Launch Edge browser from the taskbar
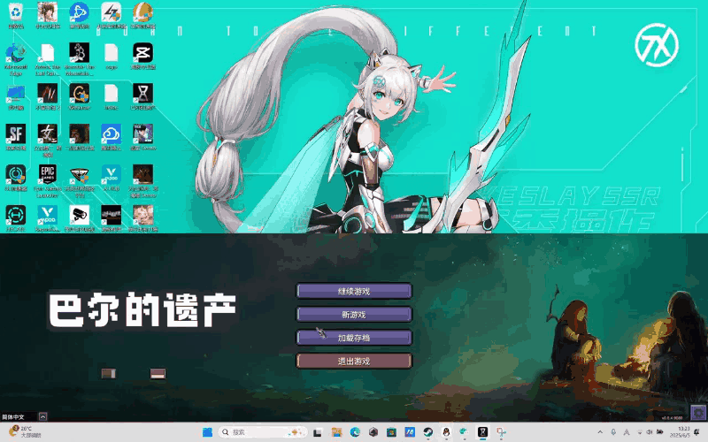The width and height of the screenshot is (708, 442). (x=355, y=432)
